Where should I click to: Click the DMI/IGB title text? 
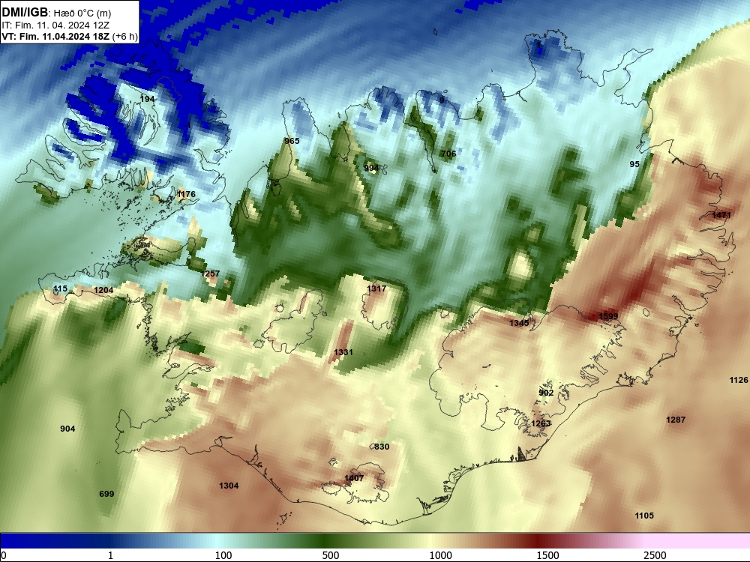click(x=25, y=13)
